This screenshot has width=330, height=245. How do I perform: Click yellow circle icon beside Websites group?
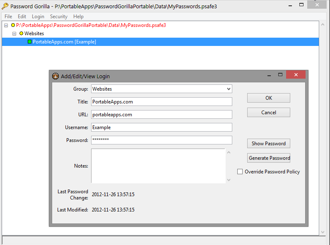click(x=21, y=34)
